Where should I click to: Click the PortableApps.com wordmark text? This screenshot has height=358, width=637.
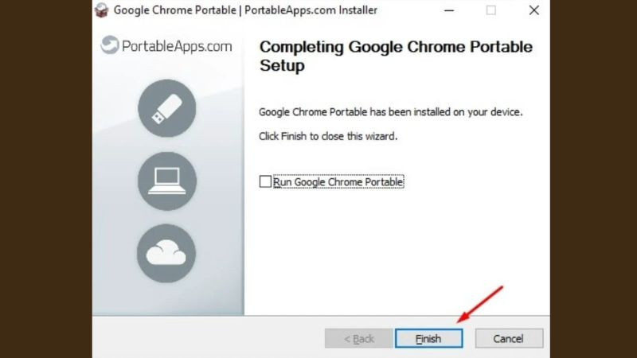[177, 46]
